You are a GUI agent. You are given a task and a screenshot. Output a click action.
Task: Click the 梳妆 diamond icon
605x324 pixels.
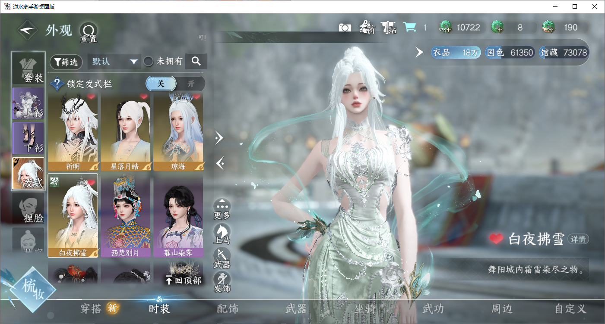[33, 290]
